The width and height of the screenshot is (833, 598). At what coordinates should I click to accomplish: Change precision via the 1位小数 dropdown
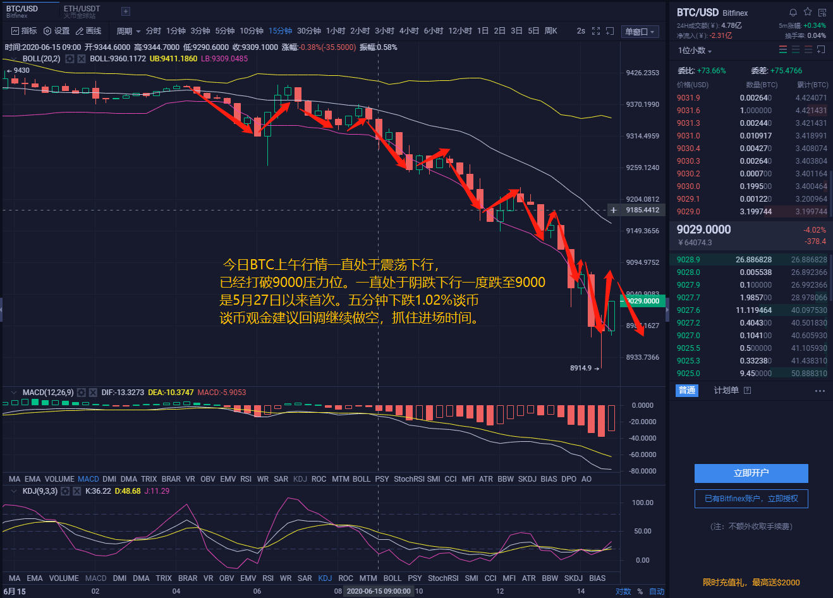[x=693, y=49]
